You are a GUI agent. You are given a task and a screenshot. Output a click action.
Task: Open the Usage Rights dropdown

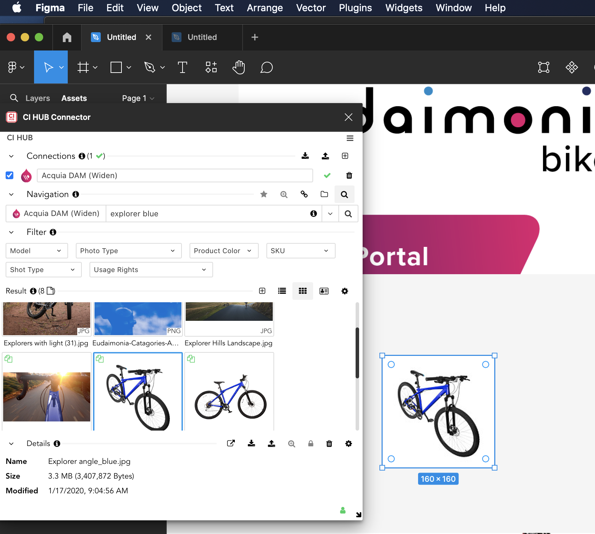(x=151, y=270)
